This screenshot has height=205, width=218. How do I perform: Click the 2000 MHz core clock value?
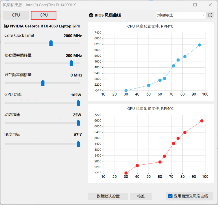coord(73,36)
